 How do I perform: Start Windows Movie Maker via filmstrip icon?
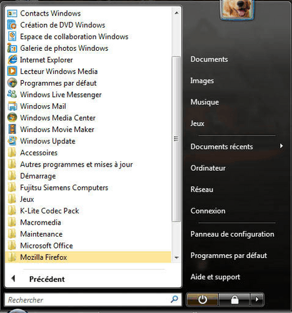point(12,129)
